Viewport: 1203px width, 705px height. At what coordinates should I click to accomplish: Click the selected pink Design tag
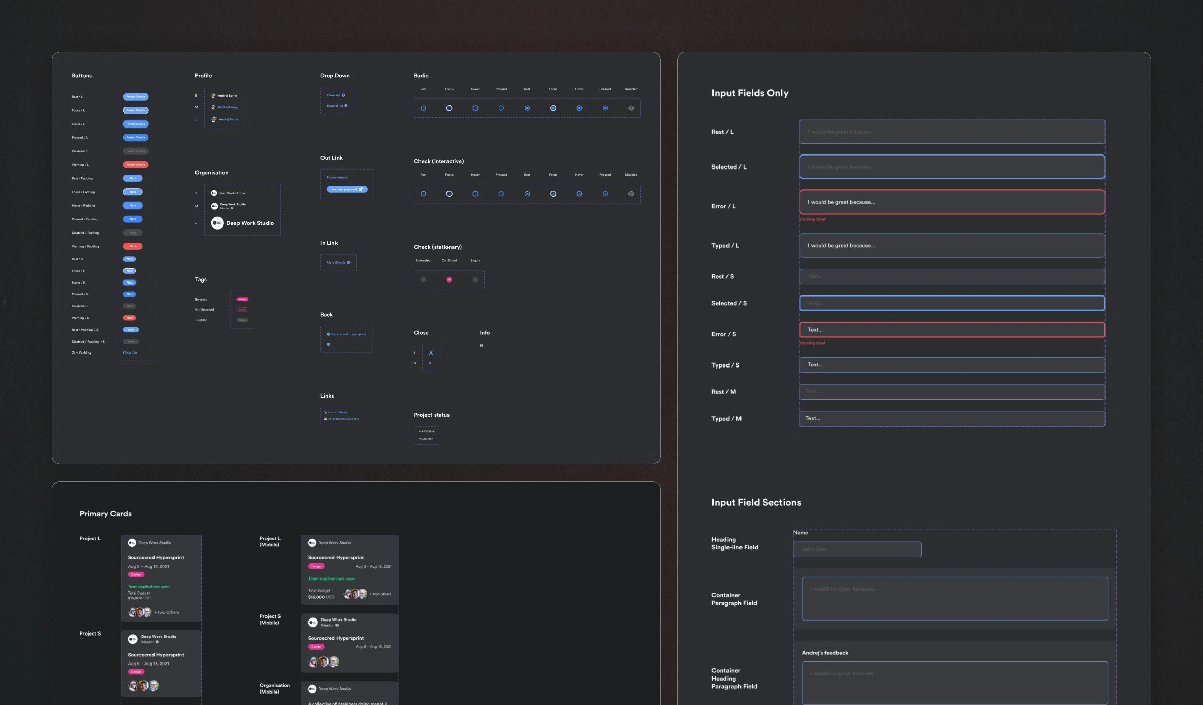pyautogui.click(x=242, y=299)
